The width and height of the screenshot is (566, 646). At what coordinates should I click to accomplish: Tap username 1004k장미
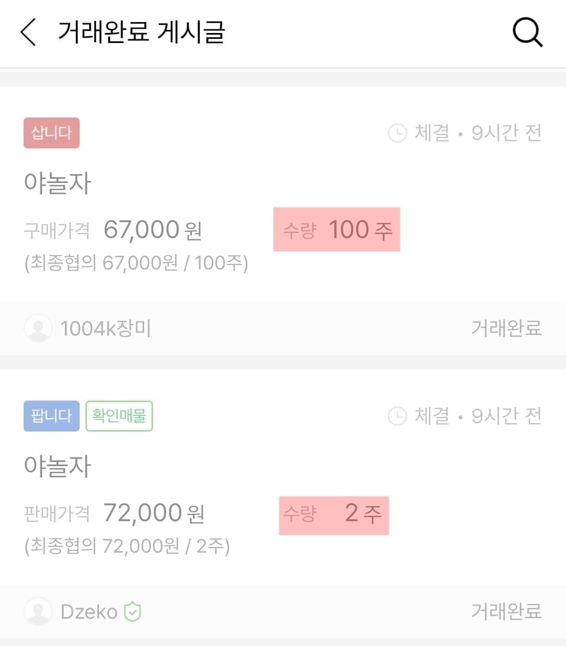point(106,328)
